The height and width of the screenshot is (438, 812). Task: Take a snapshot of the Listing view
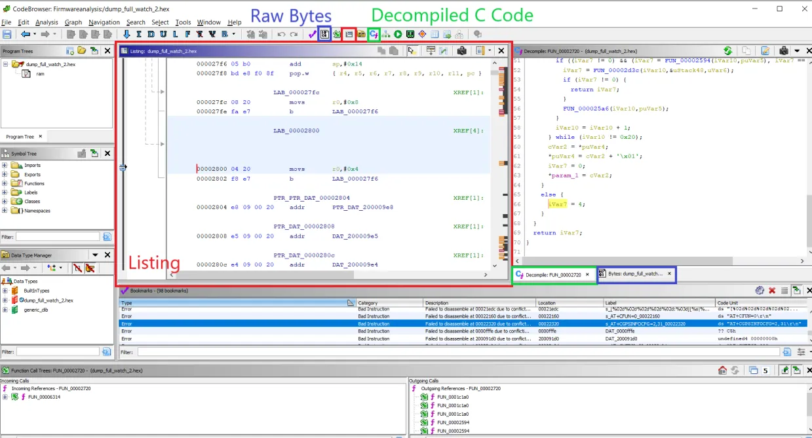click(461, 50)
